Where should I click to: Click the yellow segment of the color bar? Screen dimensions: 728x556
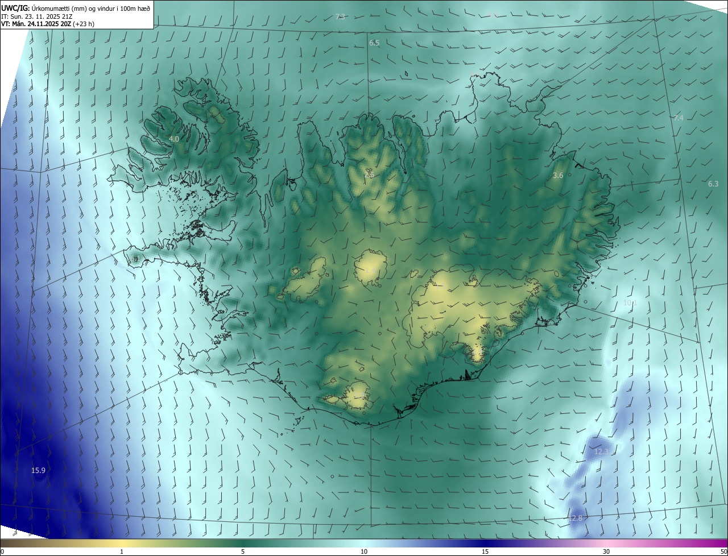(122, 543)
